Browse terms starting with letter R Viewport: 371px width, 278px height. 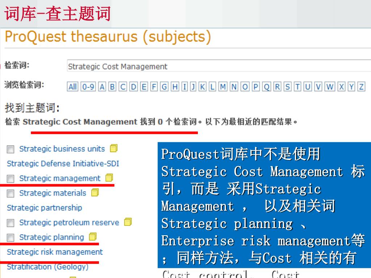[277, 87]
